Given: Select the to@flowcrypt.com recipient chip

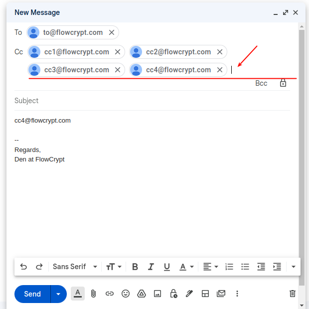Looking at the screenshot, I should [73, 32].
